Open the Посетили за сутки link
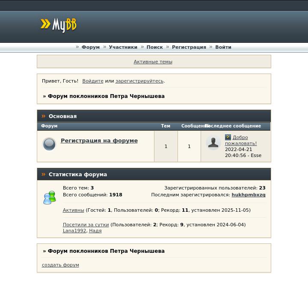 click(86, 225)
